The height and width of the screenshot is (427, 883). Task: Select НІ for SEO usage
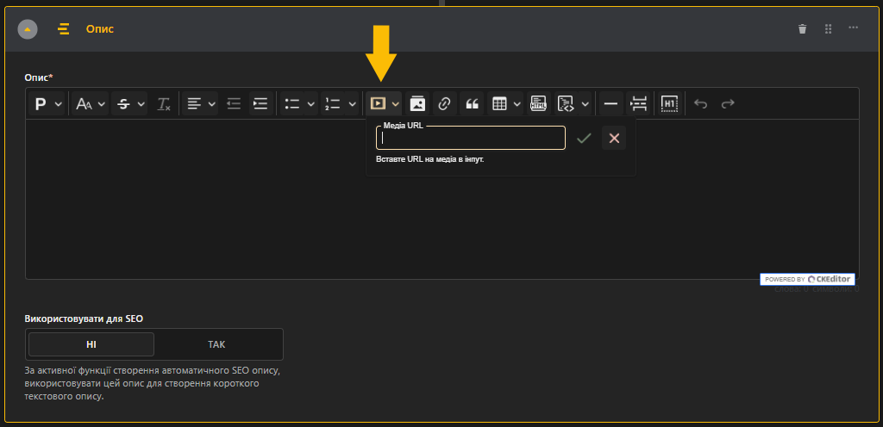(91, 344)
